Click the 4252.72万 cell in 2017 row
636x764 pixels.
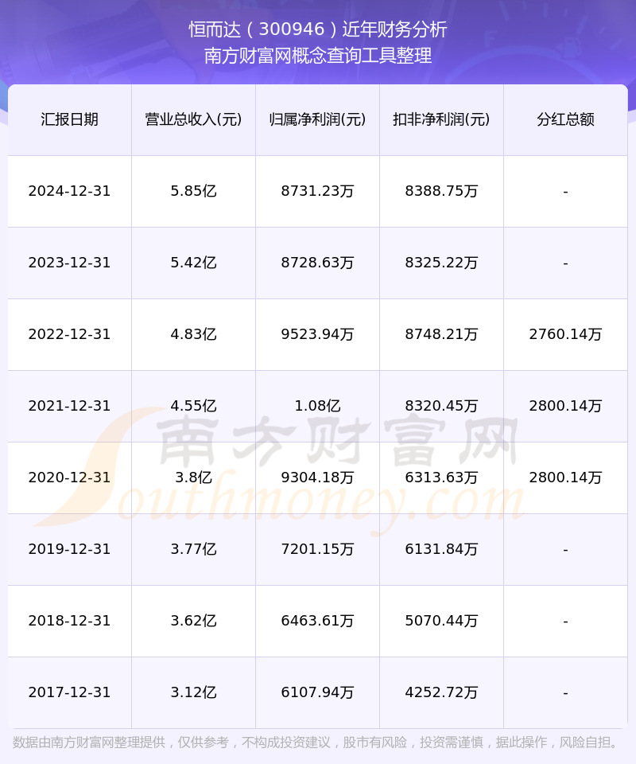[x=441, y=692]
